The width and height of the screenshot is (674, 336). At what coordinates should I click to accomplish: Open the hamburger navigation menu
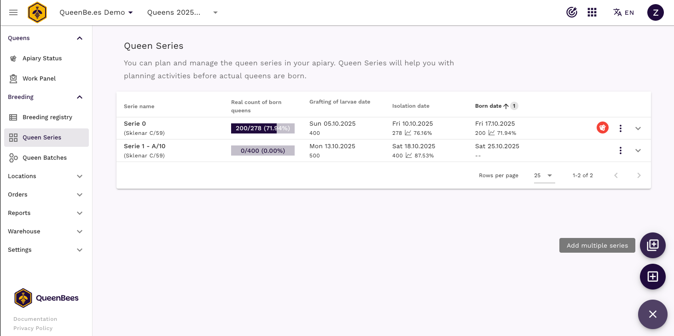[13, 12]
